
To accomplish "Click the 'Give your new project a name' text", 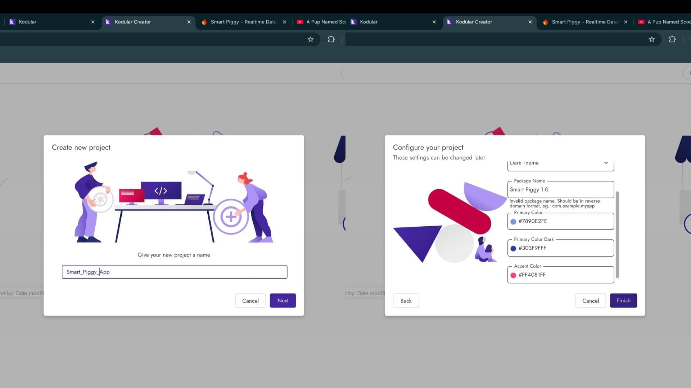I will coord(174,255).
